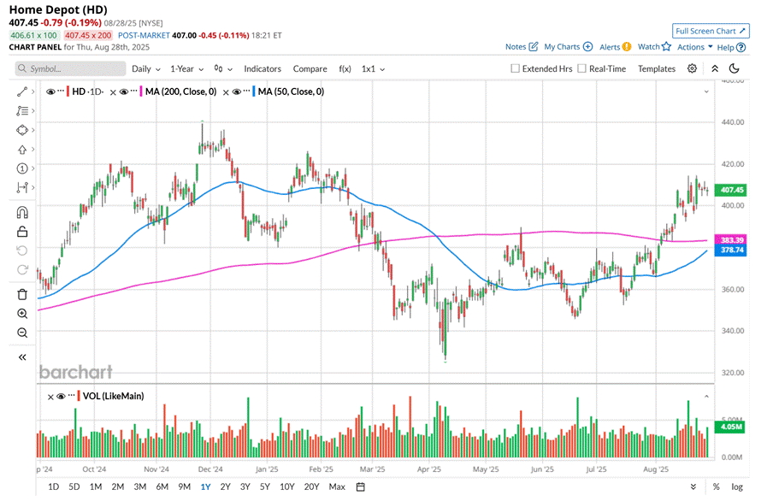This screenshot has width=773, height=501.
Task: Zoom out of the chart
Action: click(22, 333)
